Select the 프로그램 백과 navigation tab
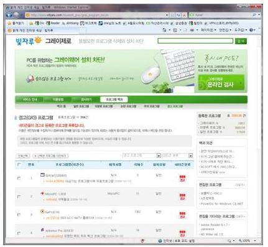 pos(114,99)
